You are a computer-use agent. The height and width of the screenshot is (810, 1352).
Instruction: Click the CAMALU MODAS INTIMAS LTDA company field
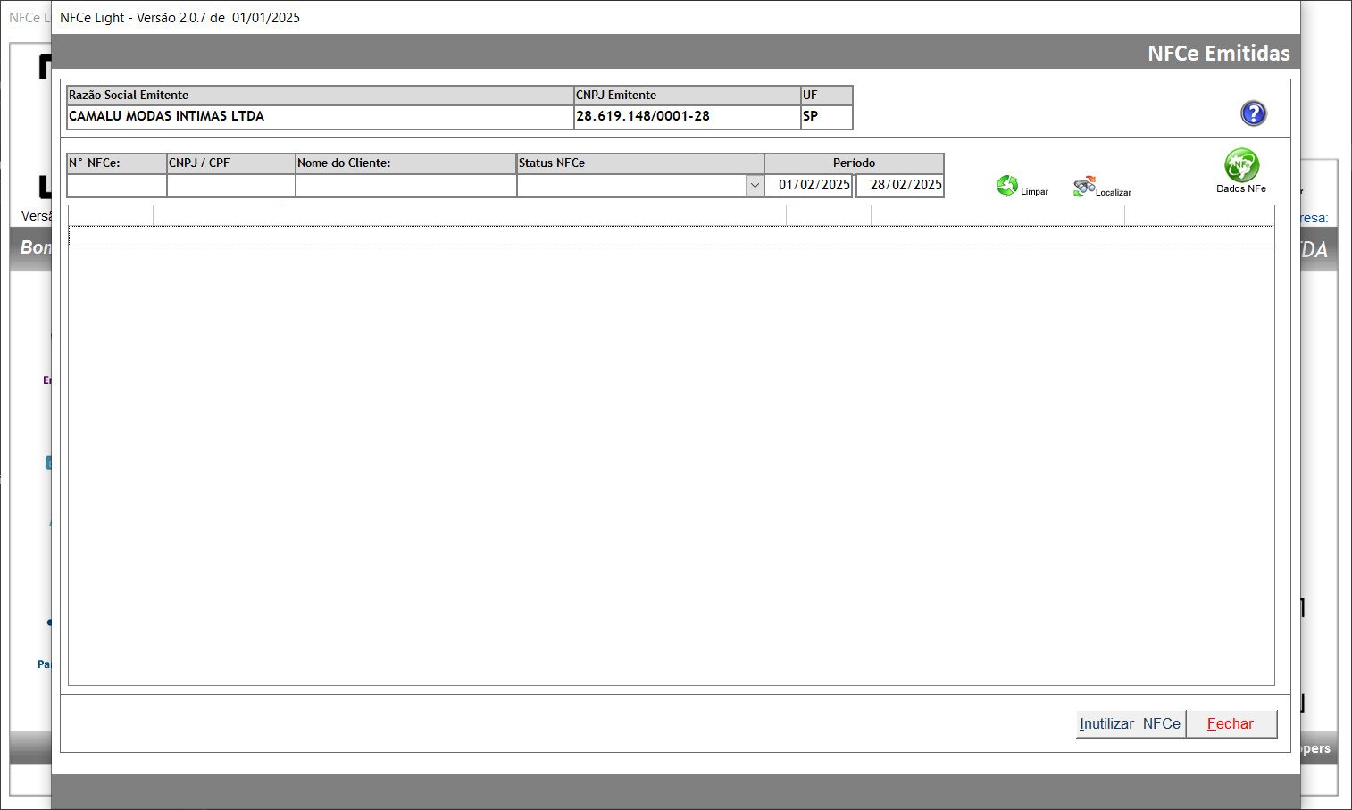pyautogui.click(x=320, y=117)
